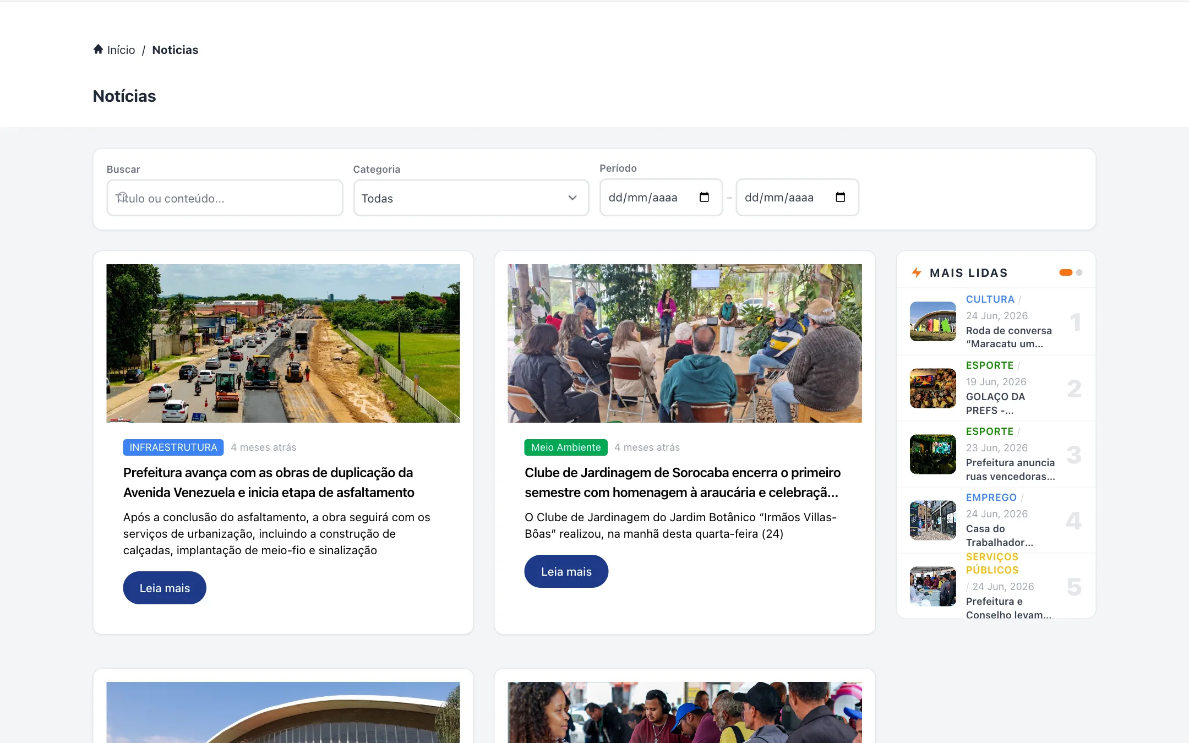1189x743 pixels.
Task: Open Casa do Trabalhador thumbnail
Action: pos(933,520)
